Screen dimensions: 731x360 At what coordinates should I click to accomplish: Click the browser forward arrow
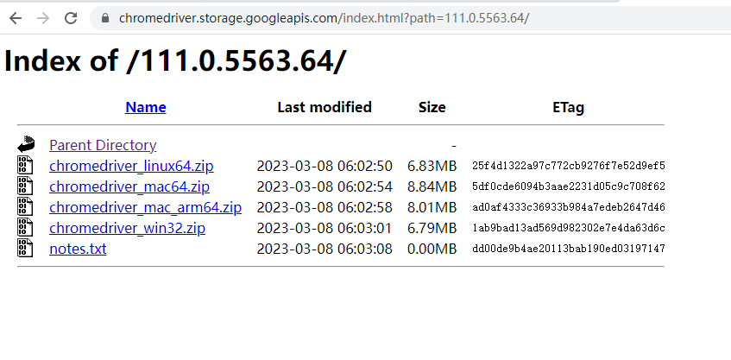tap(43, 18)
